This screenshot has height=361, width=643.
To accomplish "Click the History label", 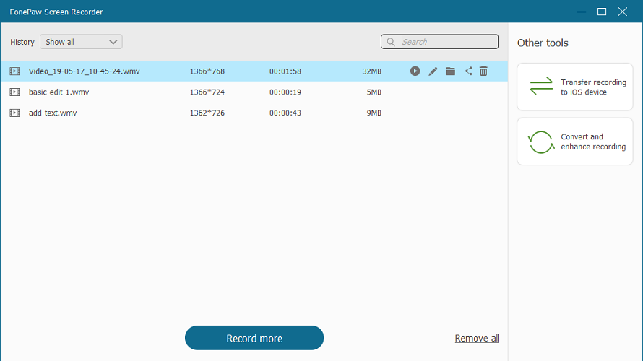I will click(22, 42).
